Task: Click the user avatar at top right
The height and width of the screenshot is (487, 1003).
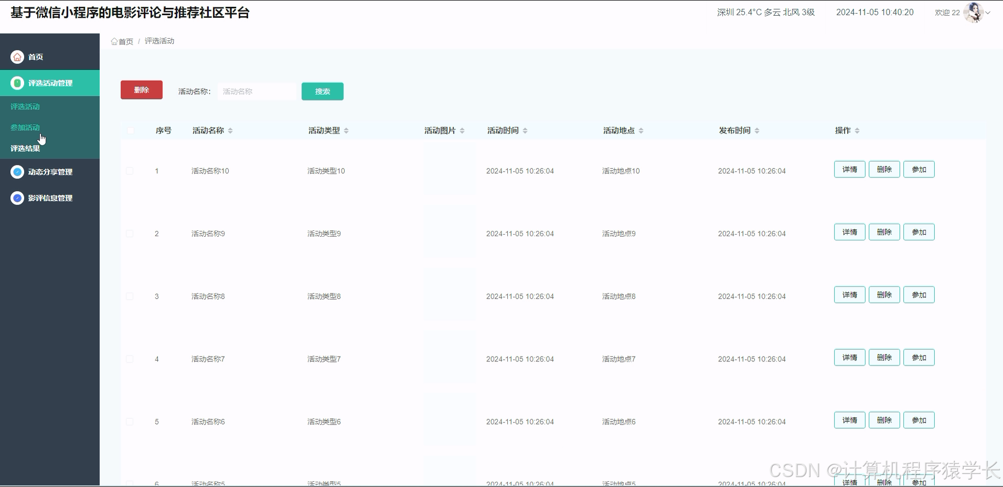Action: point(973,13)
